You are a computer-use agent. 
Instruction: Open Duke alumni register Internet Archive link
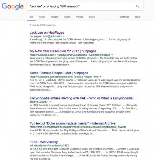(x=73, y=123)
